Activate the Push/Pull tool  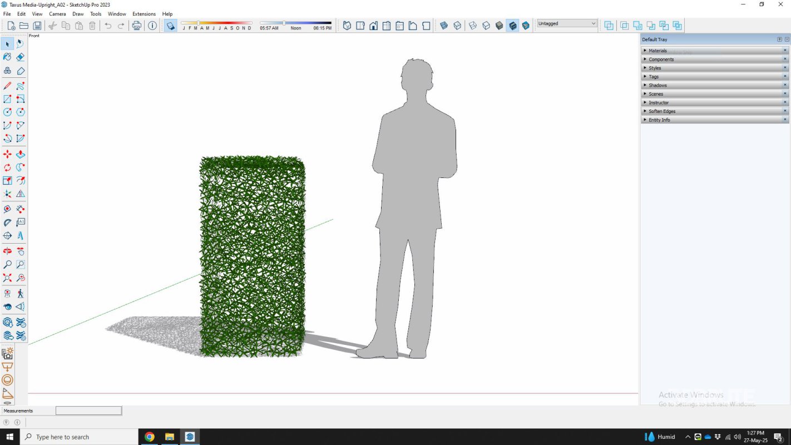[x=21, y=154]
